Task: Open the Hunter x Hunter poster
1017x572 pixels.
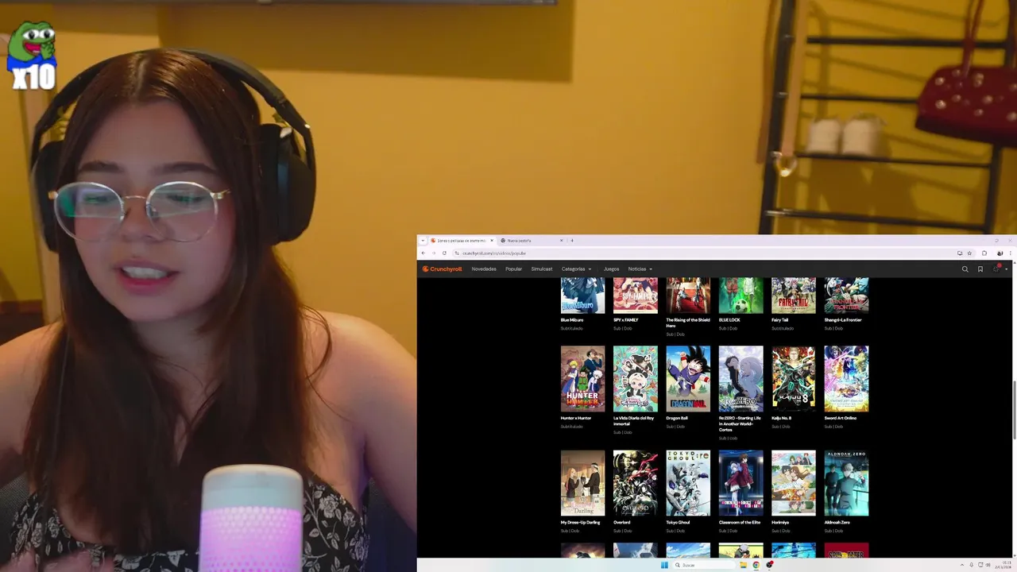Action: pos(582,378)
